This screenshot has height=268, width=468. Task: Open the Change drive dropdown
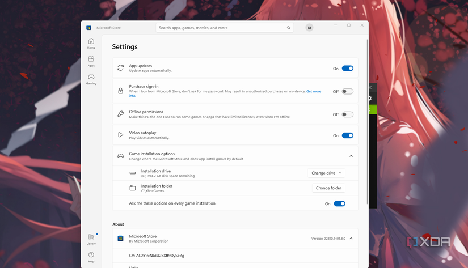click(x=326, y=173)
